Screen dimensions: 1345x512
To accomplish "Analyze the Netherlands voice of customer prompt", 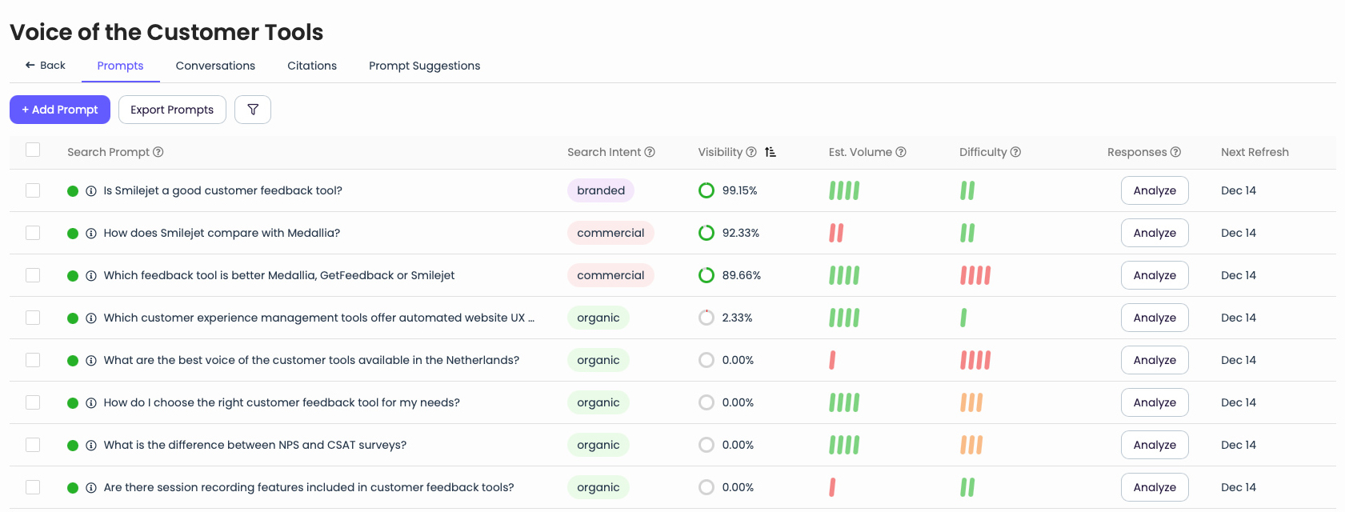I will 1154,360.
